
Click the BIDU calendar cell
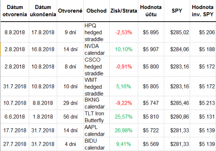tap(96, 144)
